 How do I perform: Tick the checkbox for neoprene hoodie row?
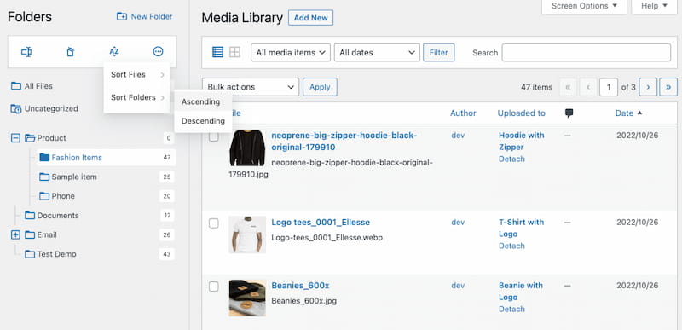point(214,137)
